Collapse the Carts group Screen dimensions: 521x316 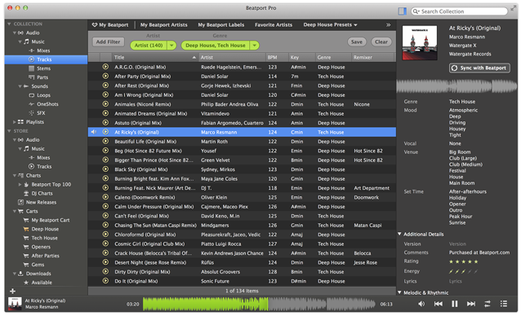coord(15,211)
